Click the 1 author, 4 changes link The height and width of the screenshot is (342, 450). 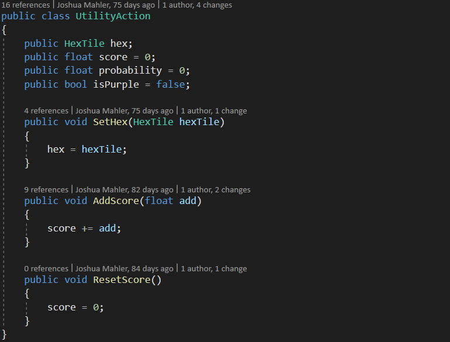[197, 5]
